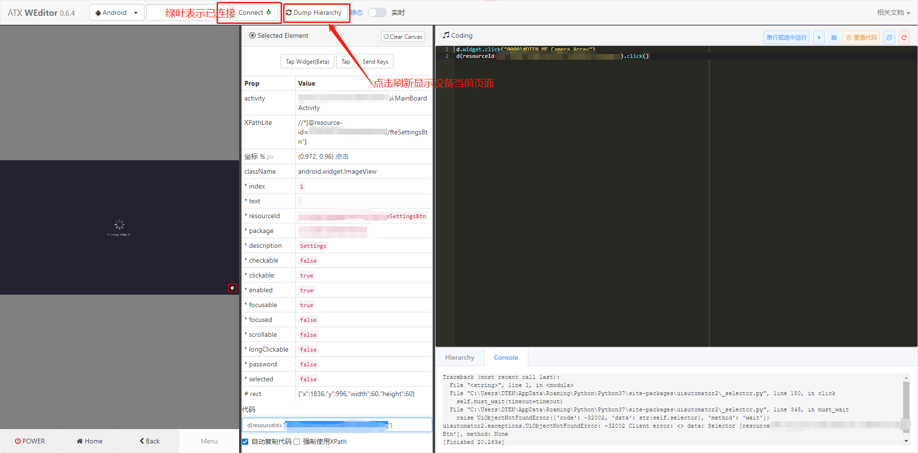
Task: Uncheck the 自动复制代码 checkbox
Action: click(245, 442)
